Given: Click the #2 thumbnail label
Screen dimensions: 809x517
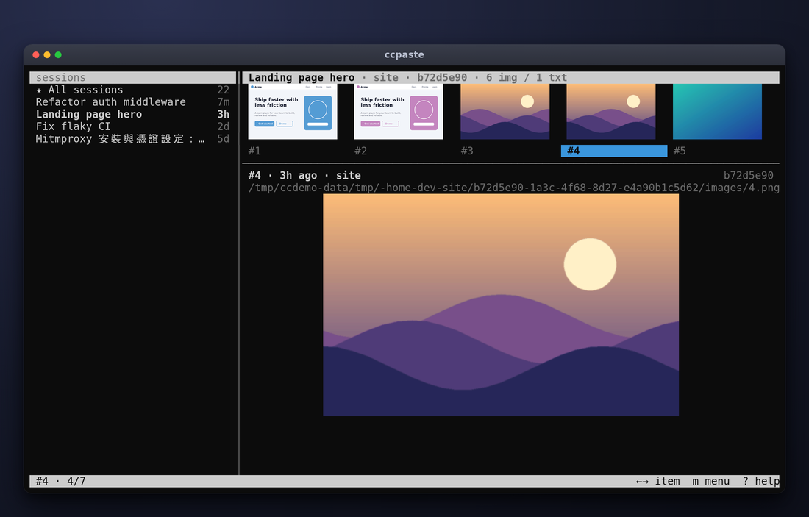Looking at the screenshot, I should (360, 151).
